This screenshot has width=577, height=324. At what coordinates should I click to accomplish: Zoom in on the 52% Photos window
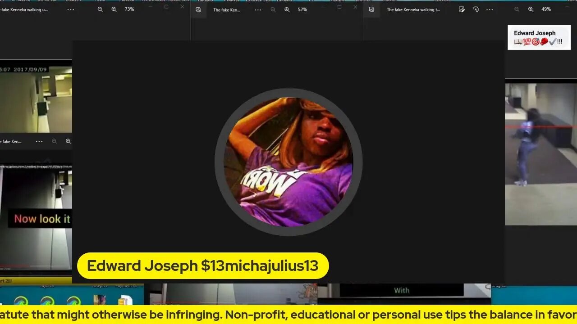(287, 9)
